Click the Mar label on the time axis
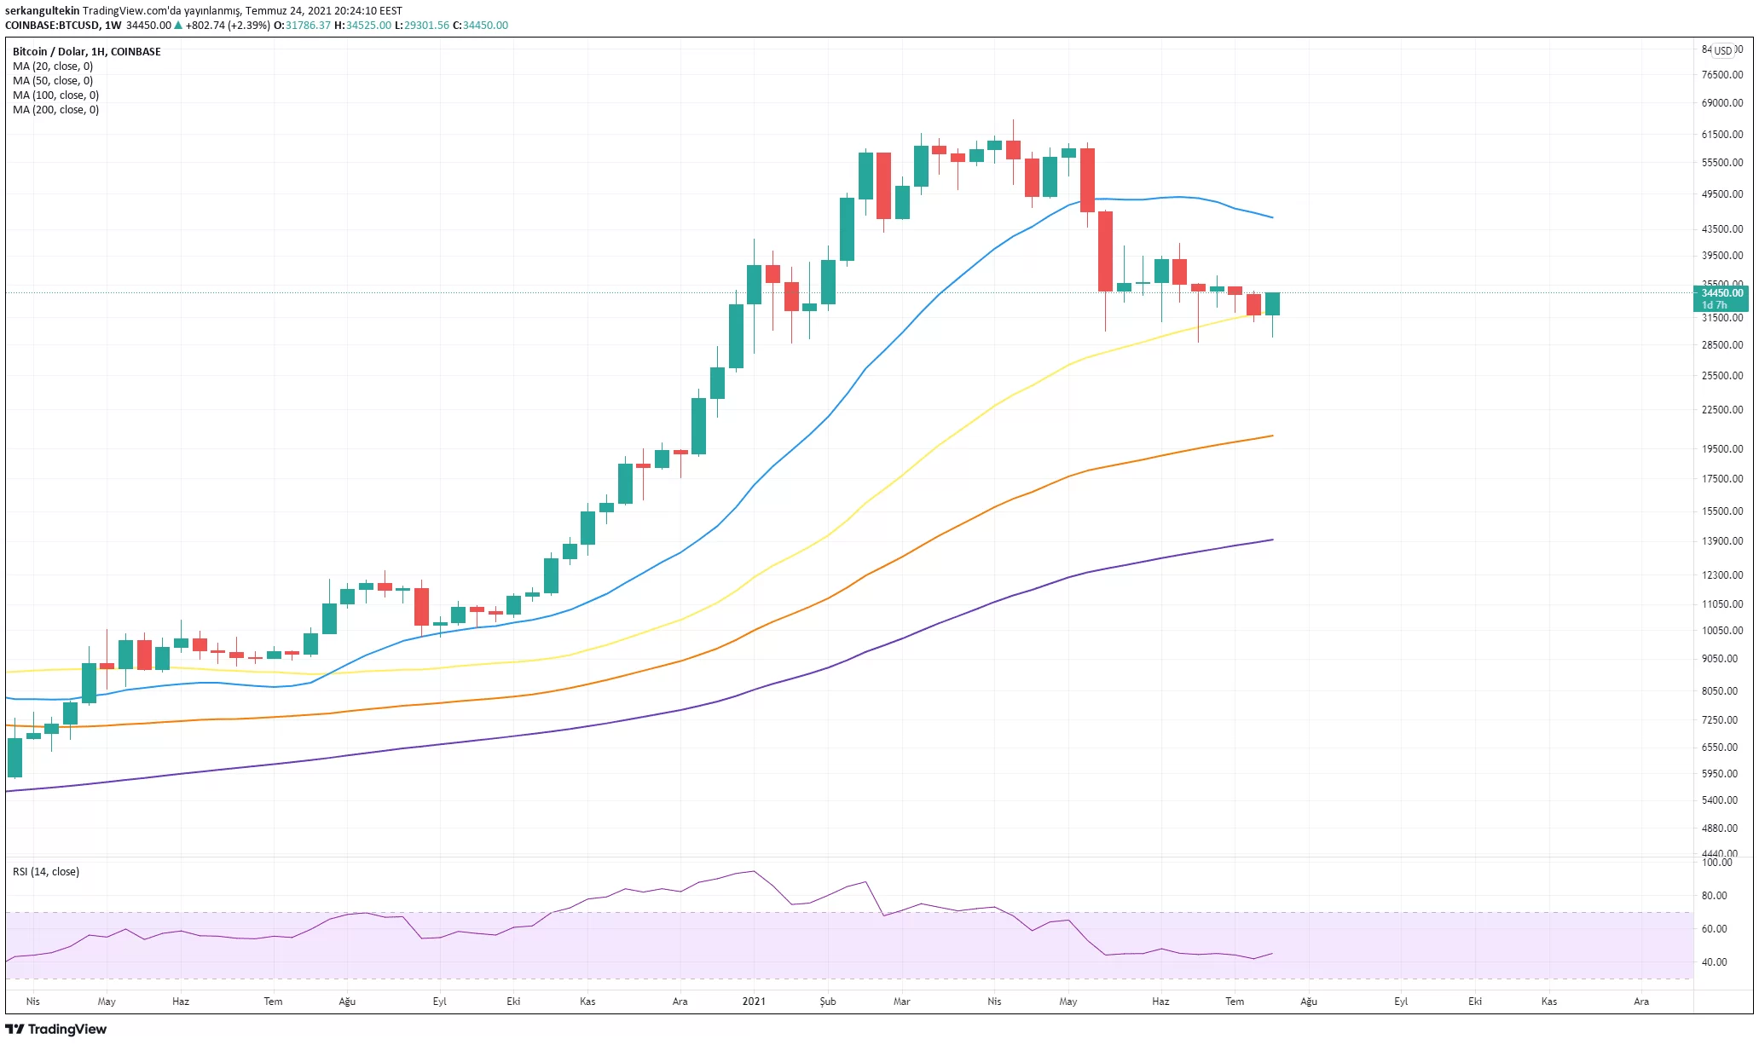Image resolution: width=1759 pixels, height=1045 pixels. coord(901,1002)
